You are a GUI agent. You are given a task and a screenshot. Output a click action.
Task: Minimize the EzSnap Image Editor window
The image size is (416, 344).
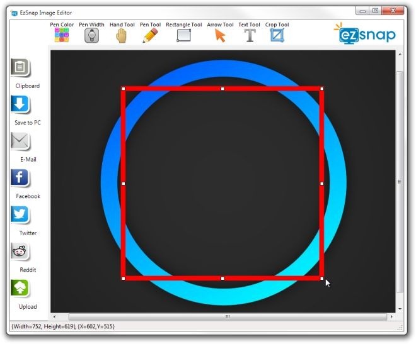(x=362, y=11)
